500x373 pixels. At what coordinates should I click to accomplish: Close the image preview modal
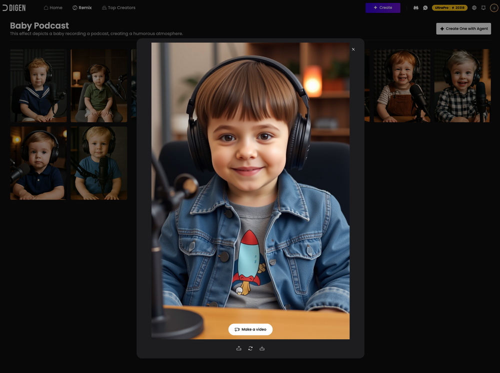tap(353, 49)
